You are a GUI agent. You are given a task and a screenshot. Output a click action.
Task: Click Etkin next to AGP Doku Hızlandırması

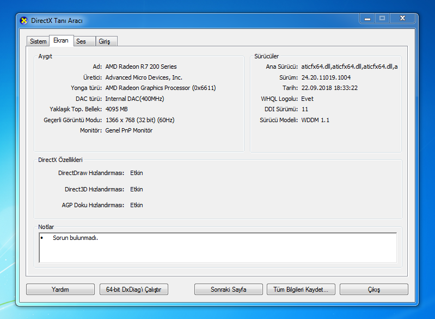pos(137,205)
